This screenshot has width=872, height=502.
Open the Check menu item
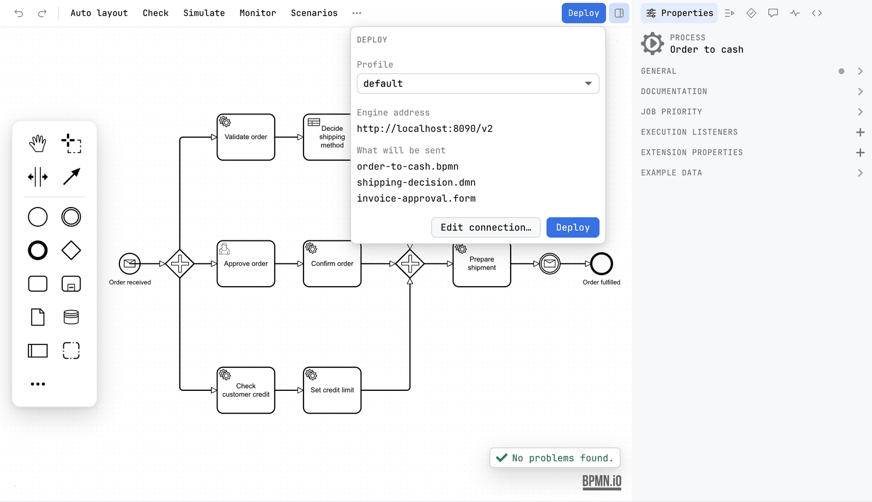pos(155,13)
